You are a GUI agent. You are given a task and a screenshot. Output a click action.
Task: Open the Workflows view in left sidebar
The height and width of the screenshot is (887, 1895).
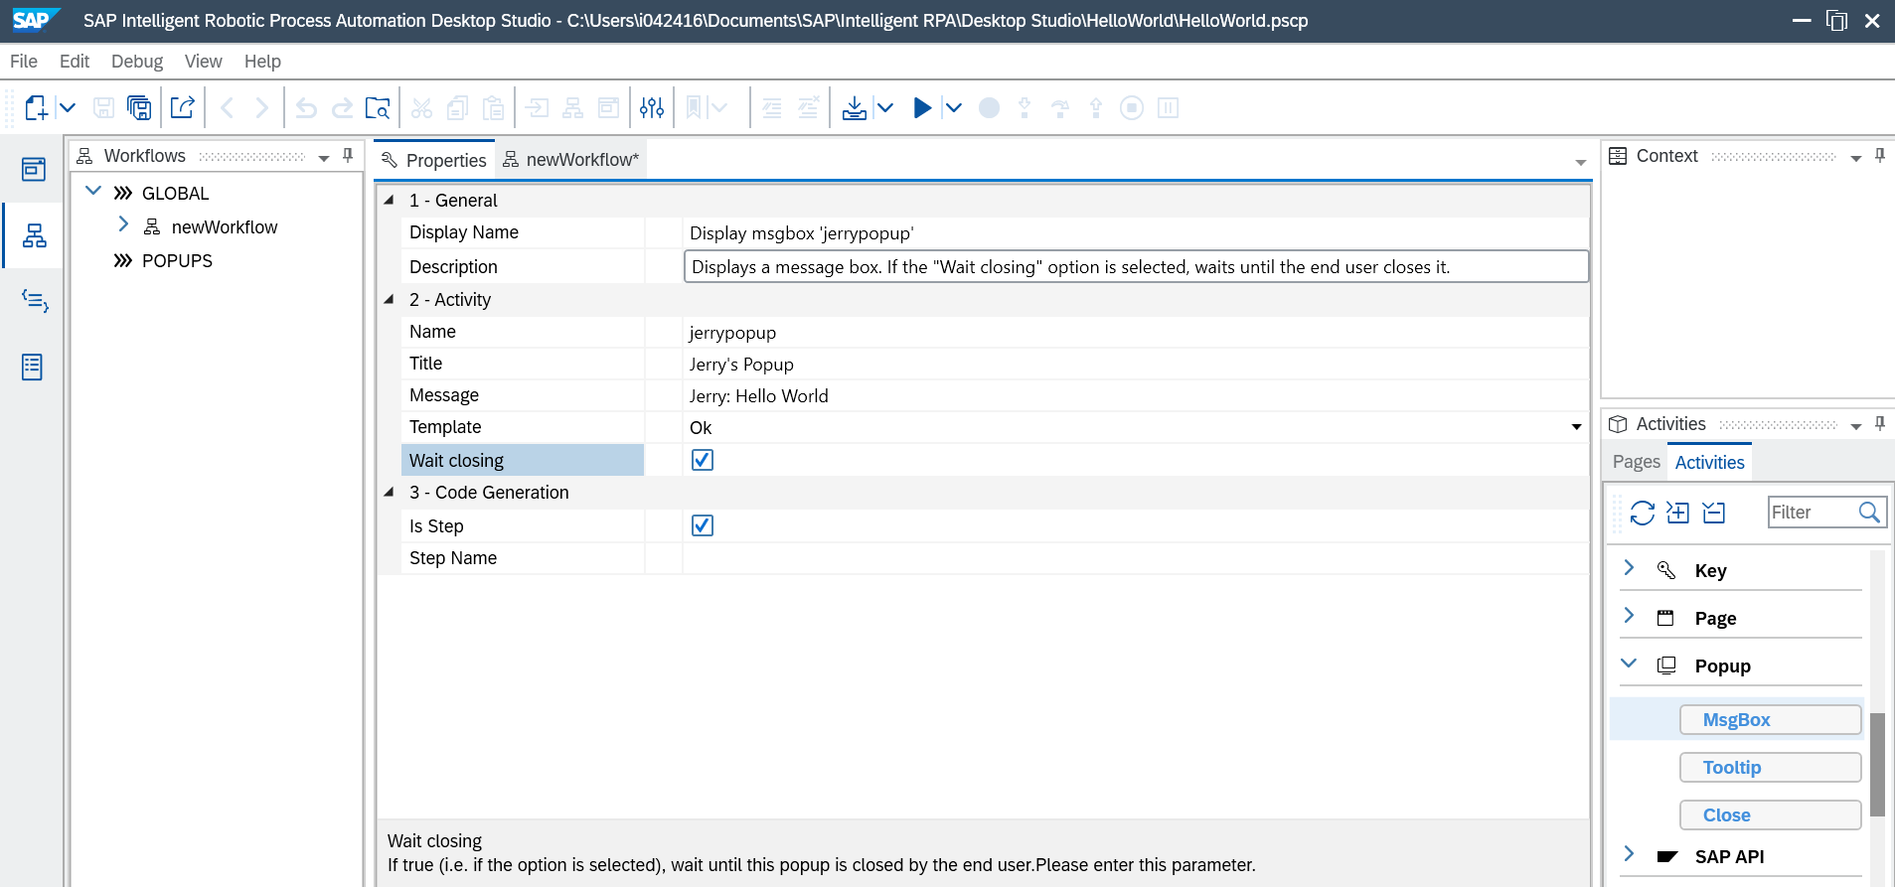point(34,235)
